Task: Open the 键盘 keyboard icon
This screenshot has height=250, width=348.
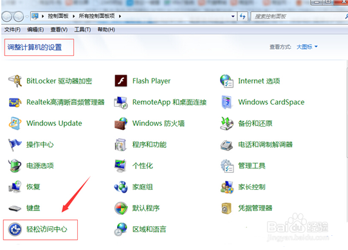Action: pyautogui.click(x=15, y=208)
